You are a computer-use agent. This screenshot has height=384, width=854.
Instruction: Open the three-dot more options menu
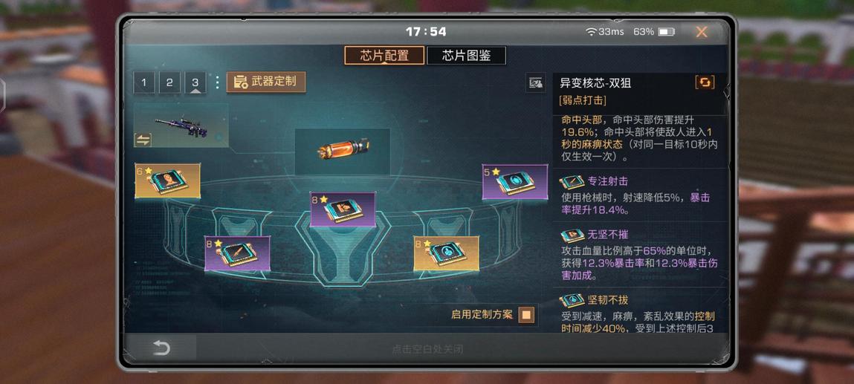coord(217,82)
